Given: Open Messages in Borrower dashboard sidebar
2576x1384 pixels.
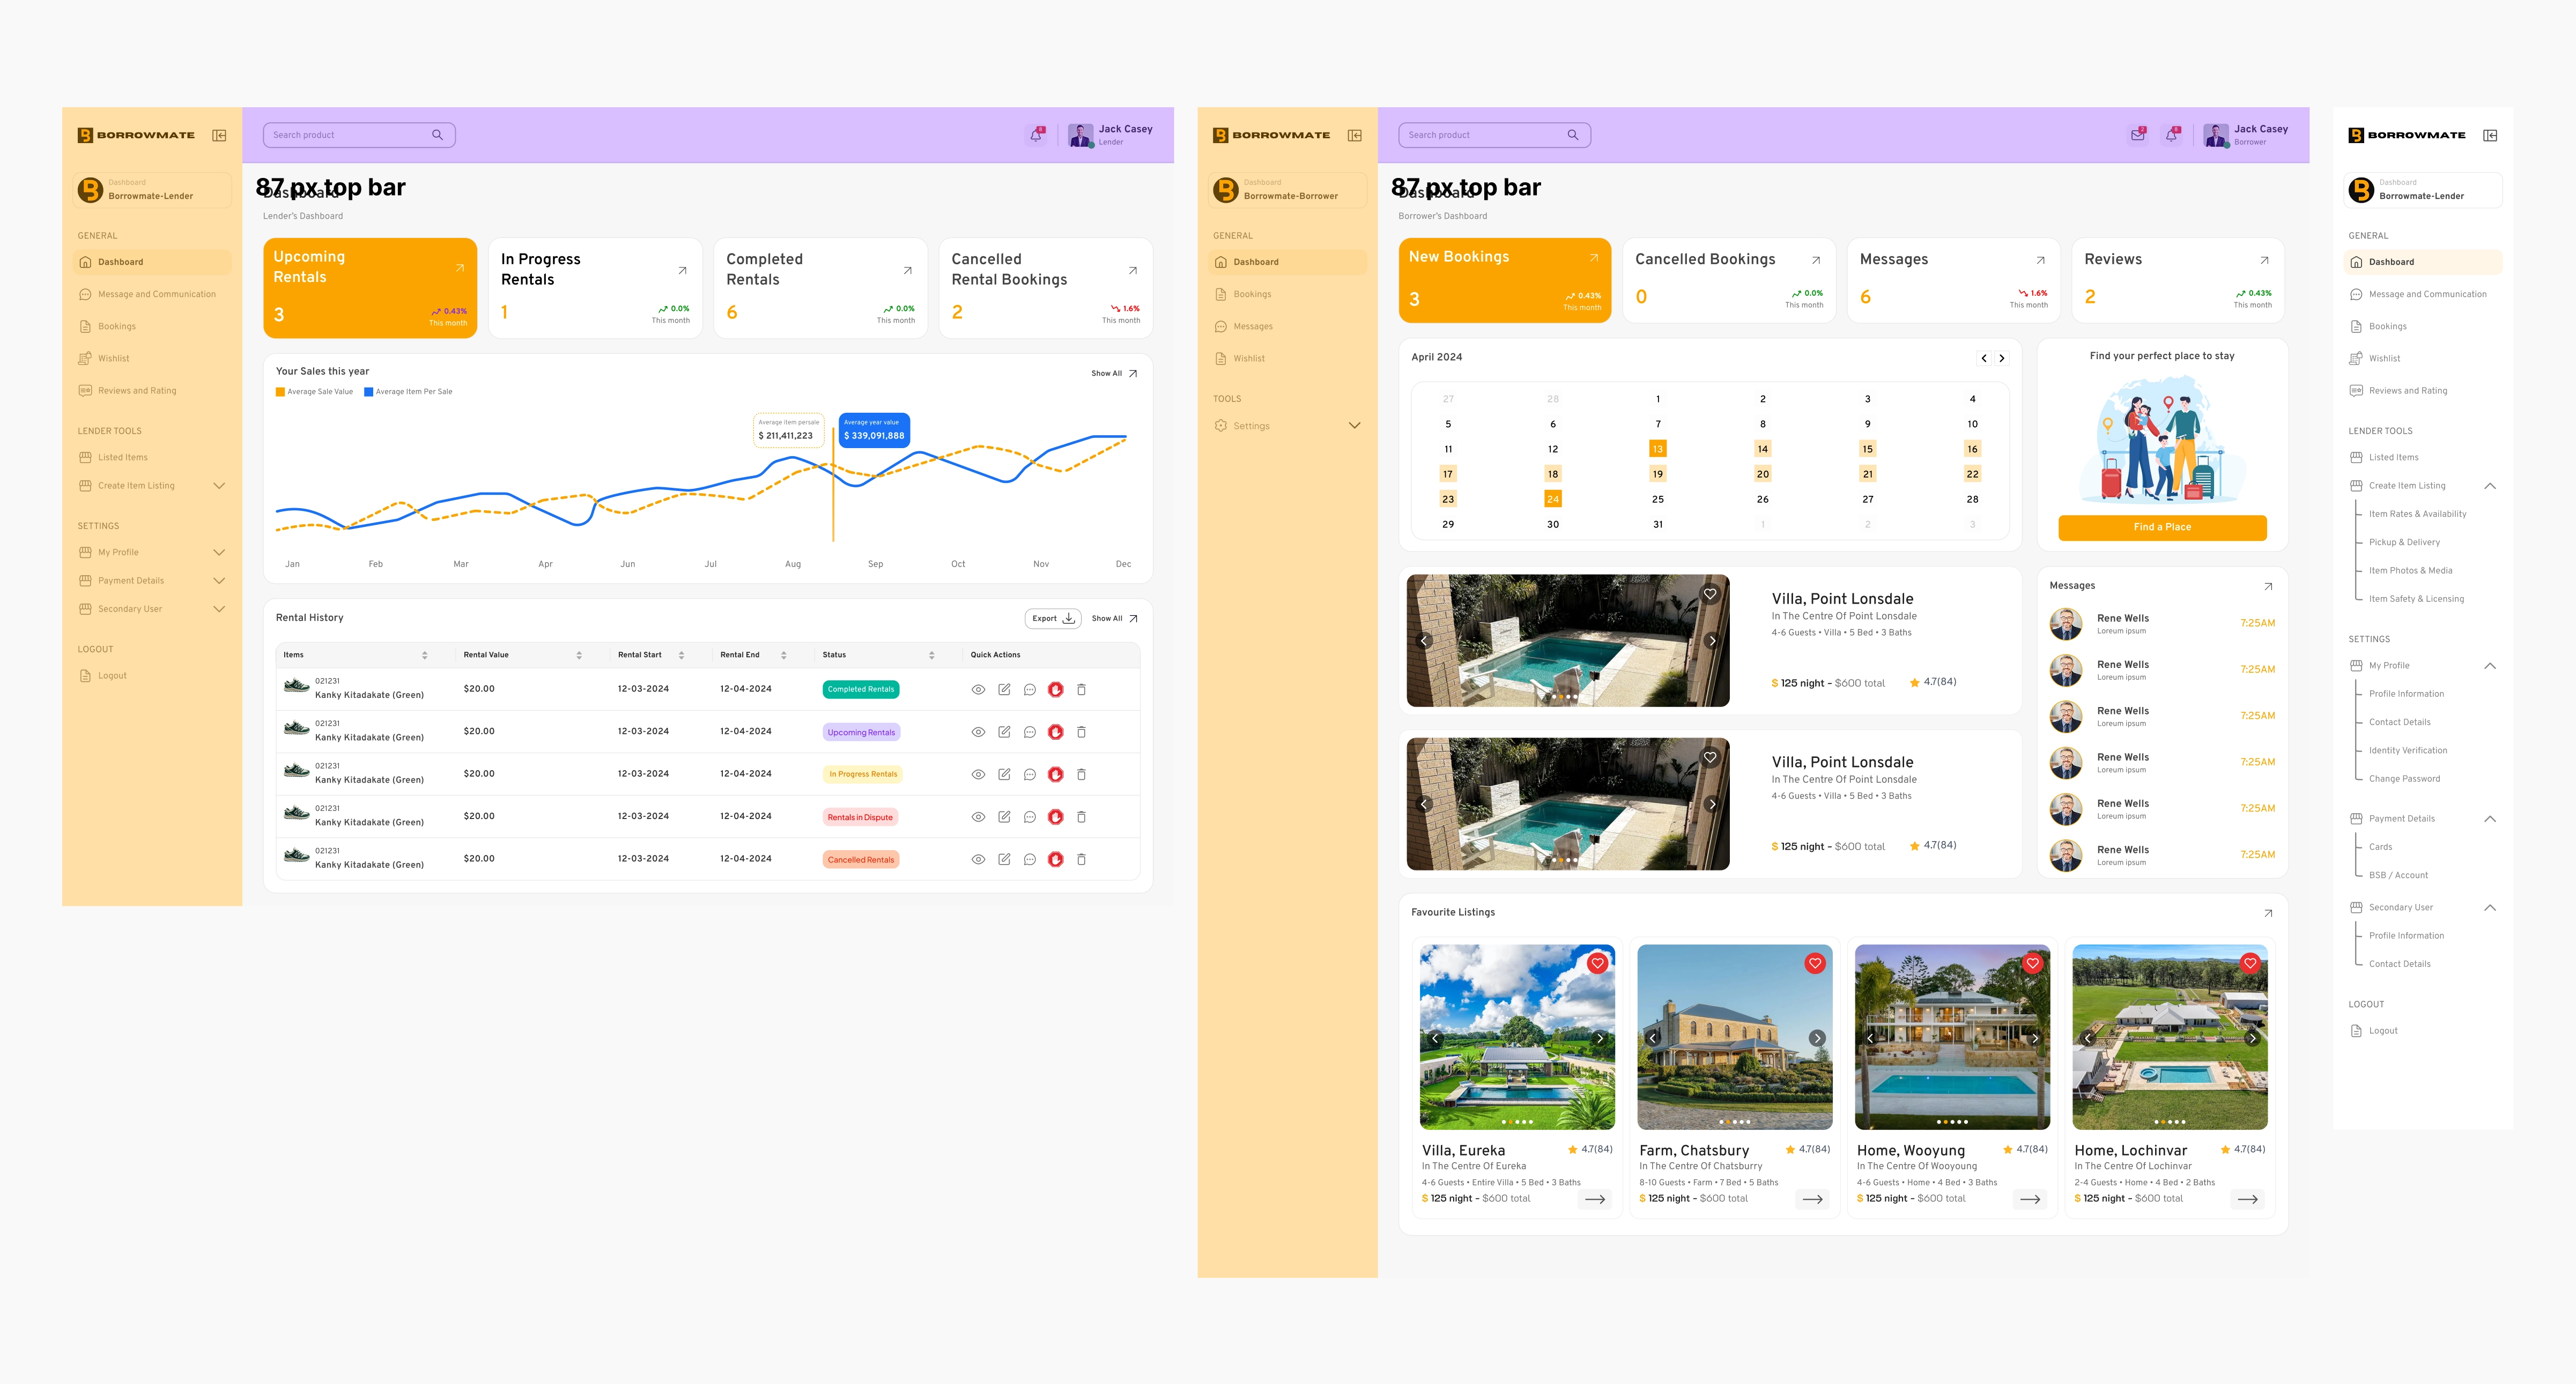Looking at the screenshot, I should [1253, 327].
